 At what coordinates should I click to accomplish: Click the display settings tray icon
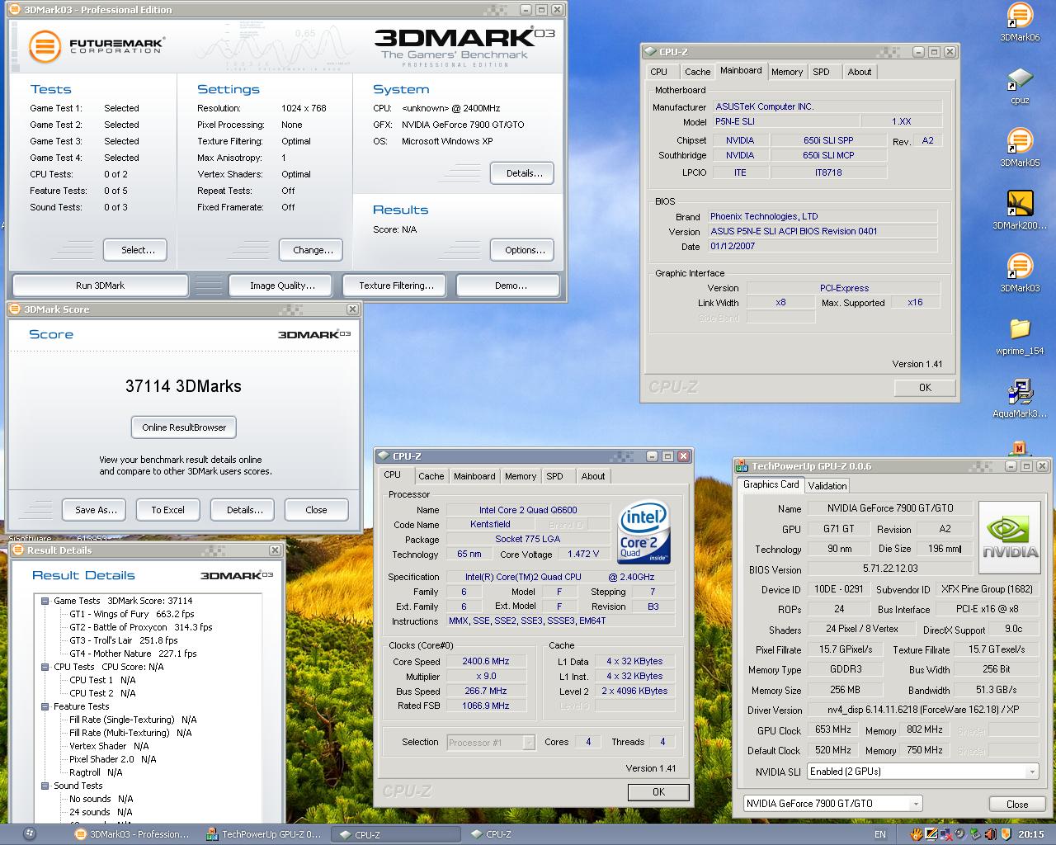tap(931, 834)
